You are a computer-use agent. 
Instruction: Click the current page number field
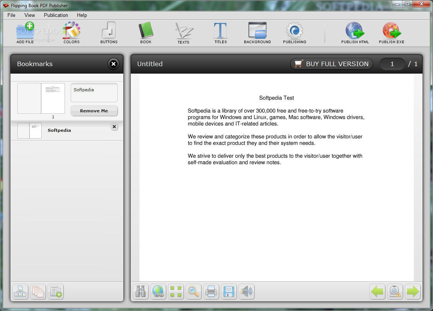click(392, 64)
